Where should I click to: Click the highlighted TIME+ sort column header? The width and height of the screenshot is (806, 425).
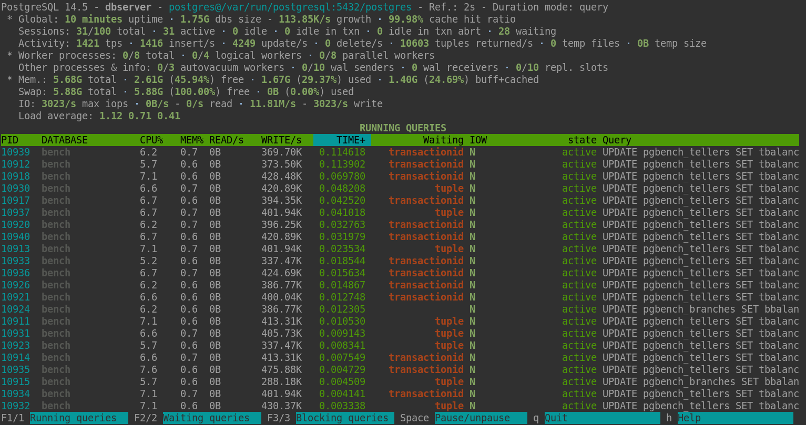(x=342, y=140)
